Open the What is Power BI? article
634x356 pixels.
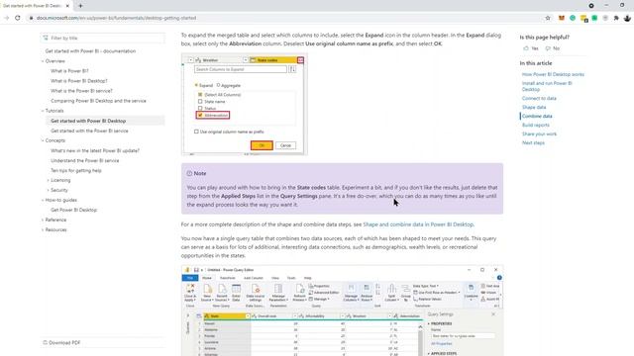pos(69,71)
